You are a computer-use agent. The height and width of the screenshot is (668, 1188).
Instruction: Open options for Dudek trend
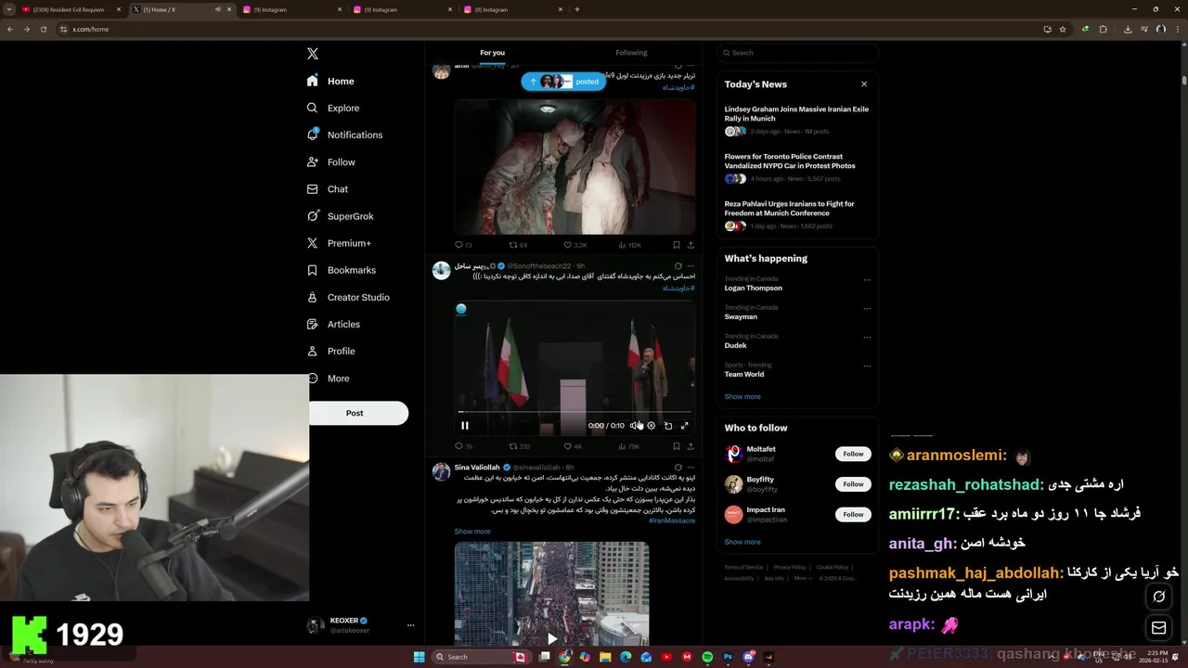[867, 338]
